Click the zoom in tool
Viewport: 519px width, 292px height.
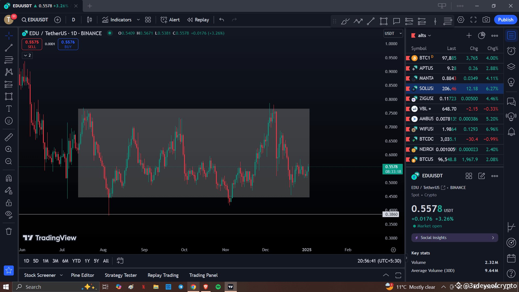pyautogui.click(x=9, y=149)
